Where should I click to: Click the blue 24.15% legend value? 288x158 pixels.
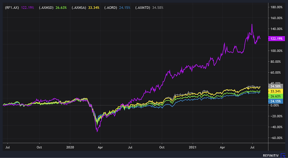tap(125, 7)
